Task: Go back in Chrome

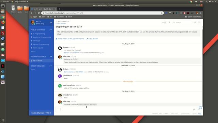Action: (31, 13)
